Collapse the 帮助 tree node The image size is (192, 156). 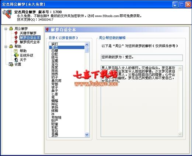6,47
